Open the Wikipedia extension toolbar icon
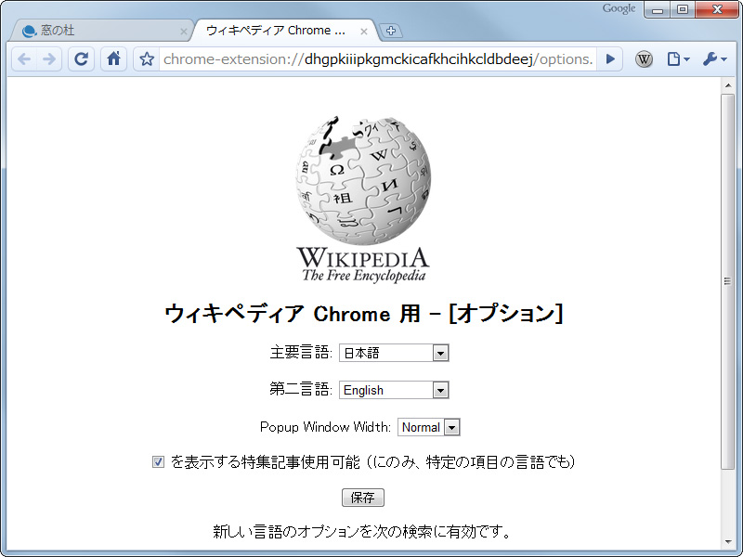This screenshot has height=557, width=743. (x=644, y=59)
